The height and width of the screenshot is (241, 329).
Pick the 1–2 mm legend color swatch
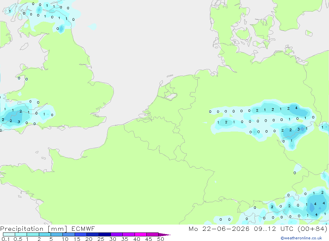33,234
